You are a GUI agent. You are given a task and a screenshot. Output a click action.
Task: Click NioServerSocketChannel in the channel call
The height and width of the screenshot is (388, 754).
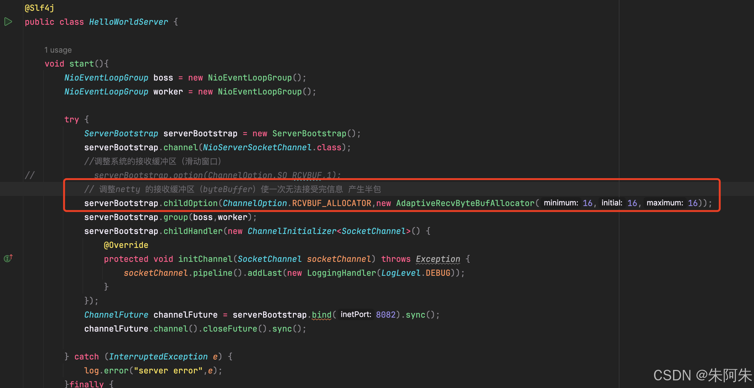pos(257,147)
